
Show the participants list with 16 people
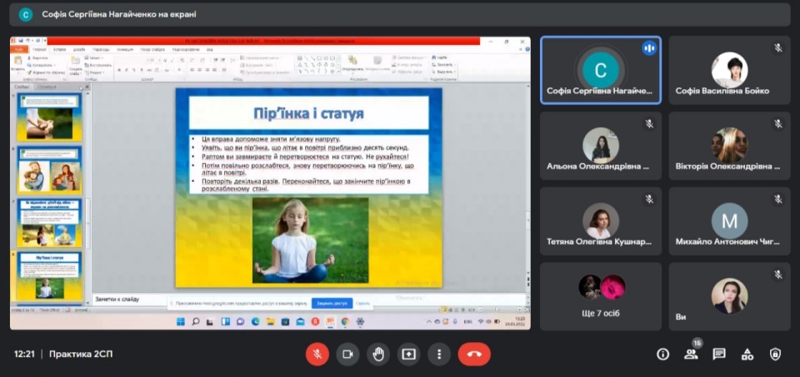tap(691, 354)
